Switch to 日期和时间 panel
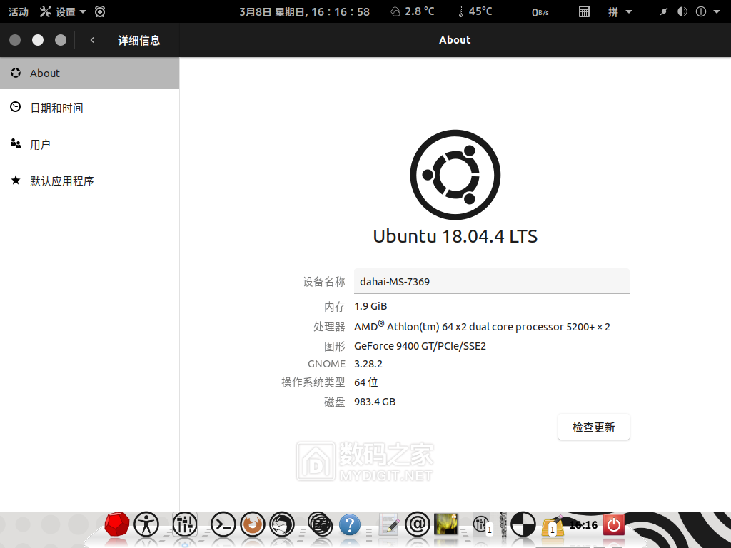 [89, 108]
